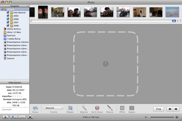The height and width of the screenshot is (121, 182).
Task: Adjust the thumbnail zoom slider
Action: [149, 117]
